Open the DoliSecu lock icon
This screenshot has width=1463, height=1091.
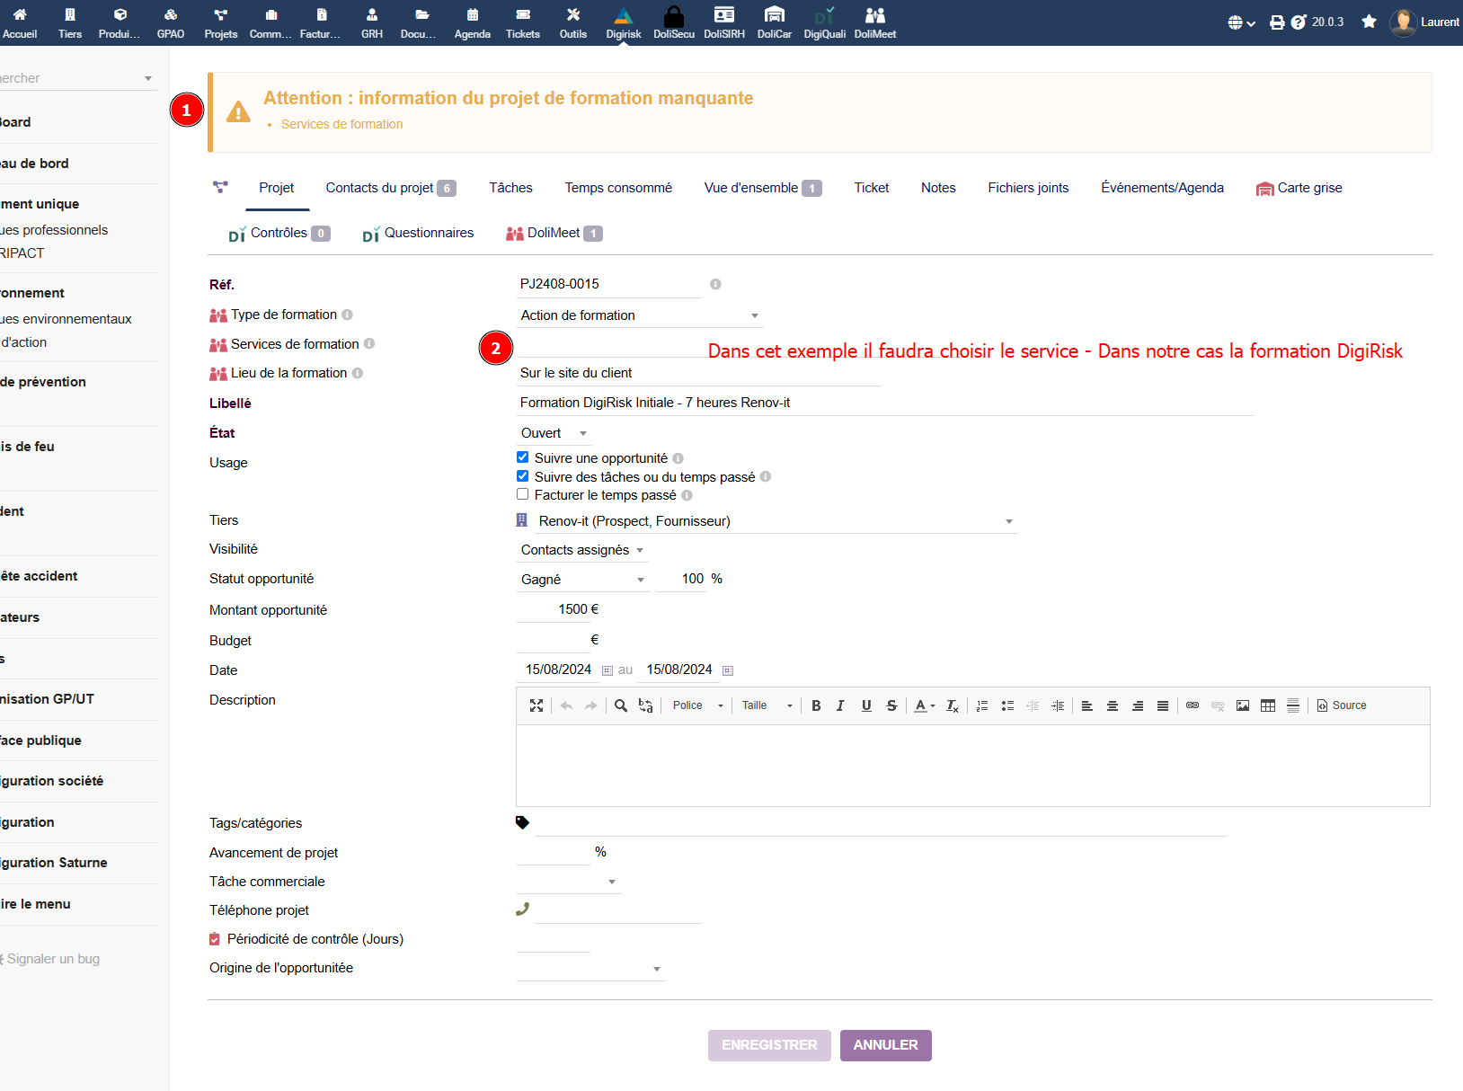point(674,15)
